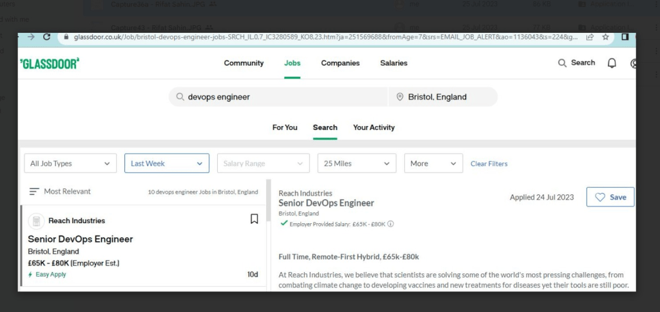The image size is (660, 312).
Task: Click the padlock icon in the address bar
Action: [x=66, y=37]
